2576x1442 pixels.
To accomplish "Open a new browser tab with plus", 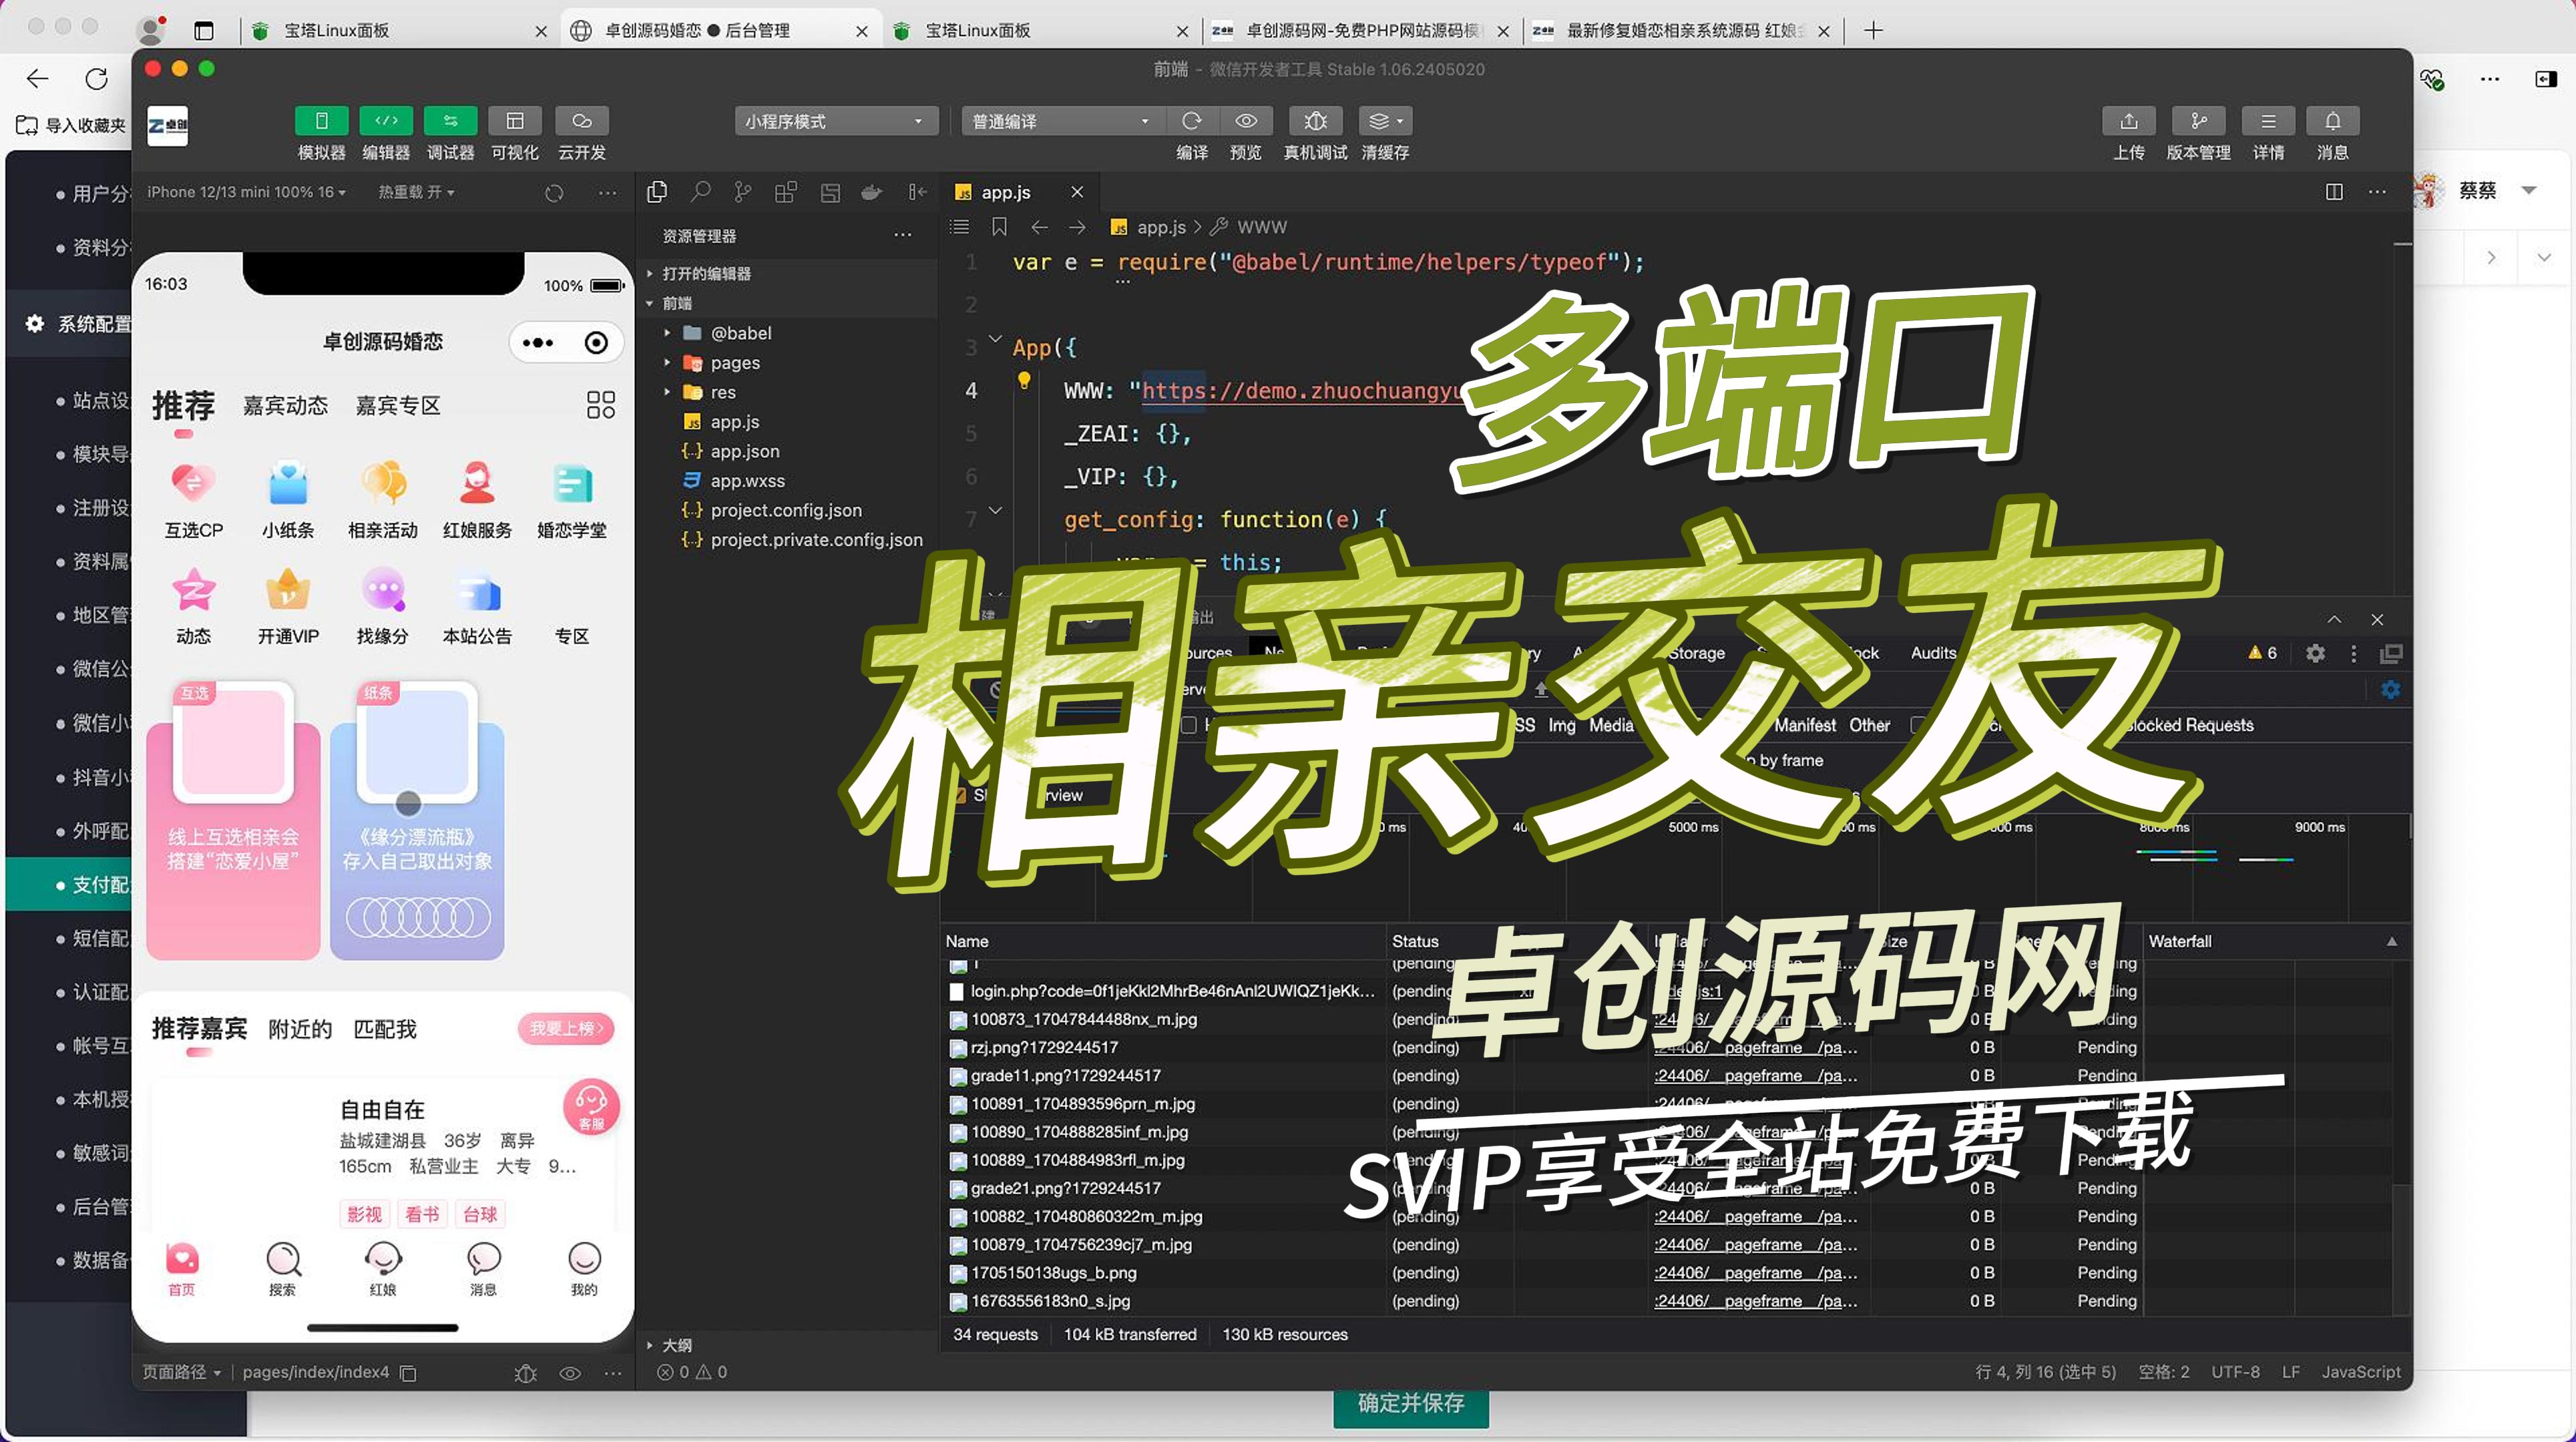I will [1873, 31].
